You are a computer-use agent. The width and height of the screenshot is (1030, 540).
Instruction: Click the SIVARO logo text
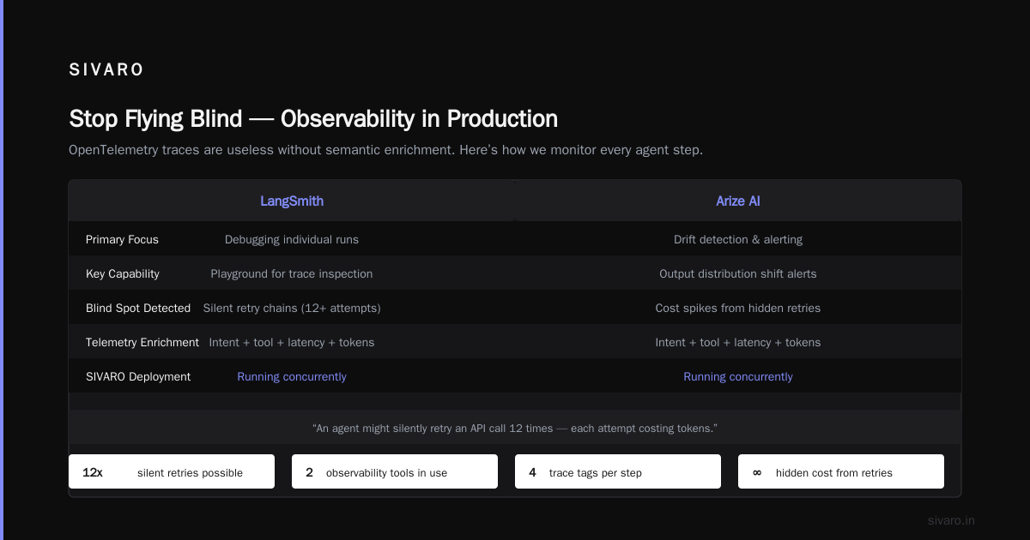click(106, 70)
